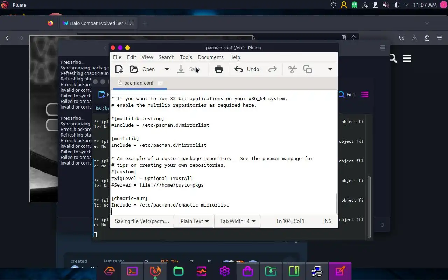Viewport: 448px width, 280px height.
Task: Click the Include chaotic-mirrorlist line
Action: [170, 205]
